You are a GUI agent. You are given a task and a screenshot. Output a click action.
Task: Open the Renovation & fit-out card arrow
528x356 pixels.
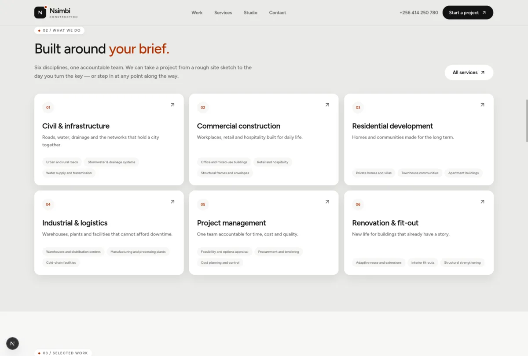[x=482, y=202]
